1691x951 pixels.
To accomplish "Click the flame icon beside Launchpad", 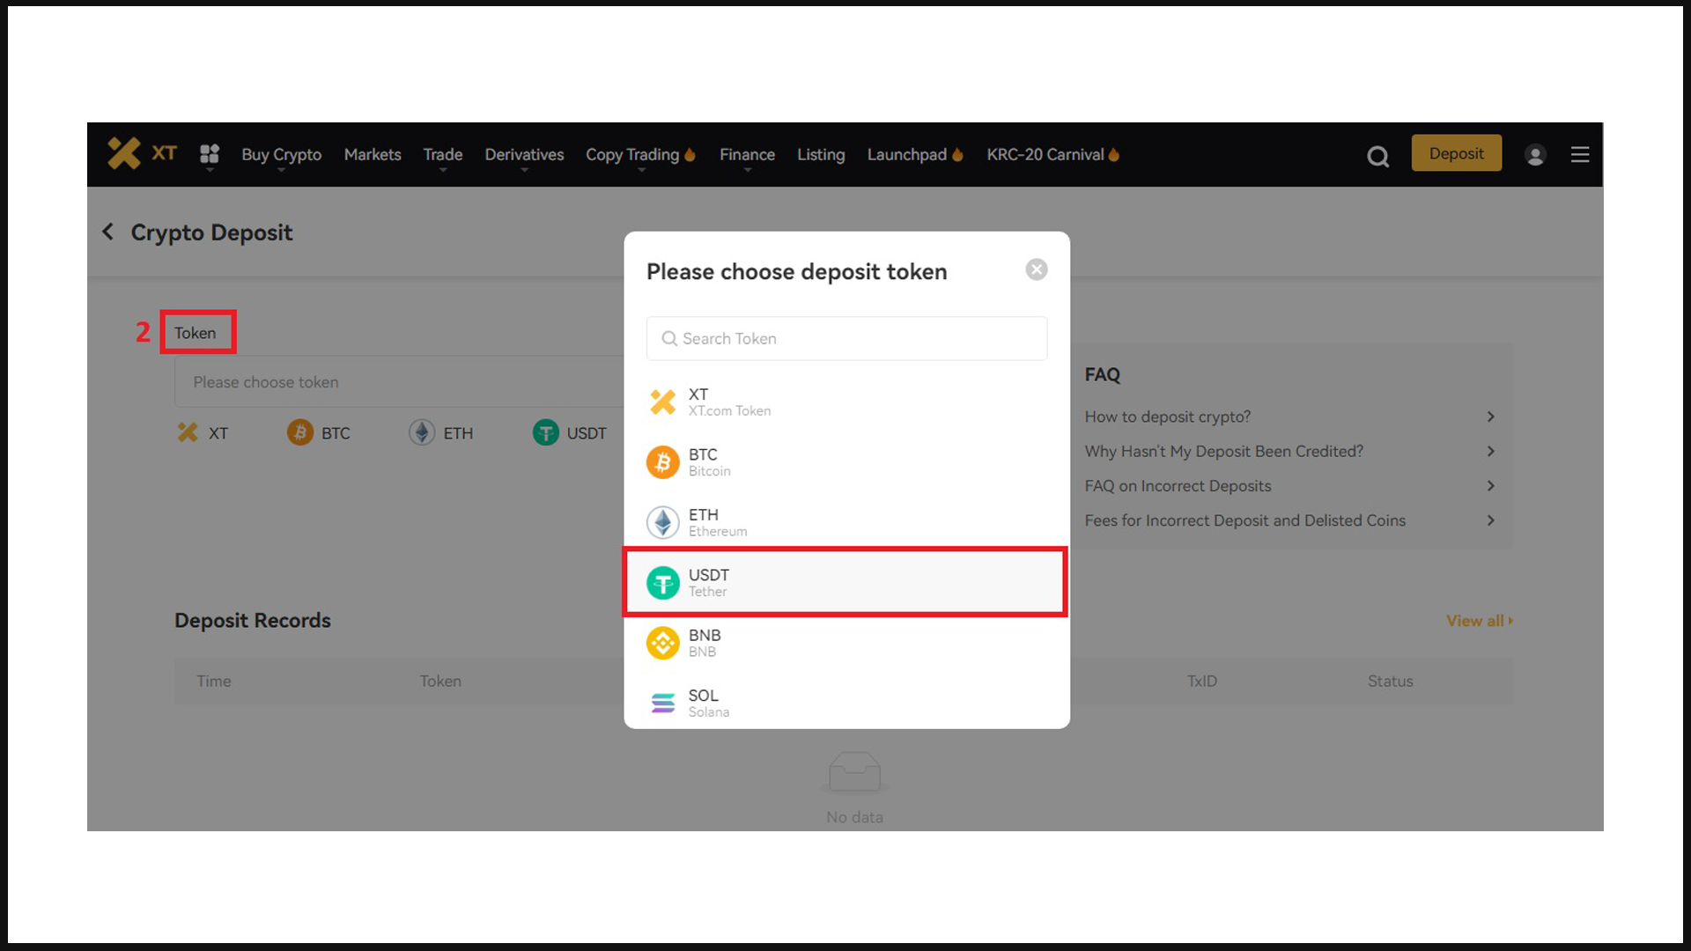I will point(957,154).
